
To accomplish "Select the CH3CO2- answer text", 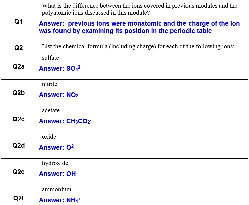I will coord(65,121).
